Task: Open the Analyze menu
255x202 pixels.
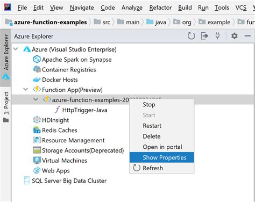Action: pos(132,8)
